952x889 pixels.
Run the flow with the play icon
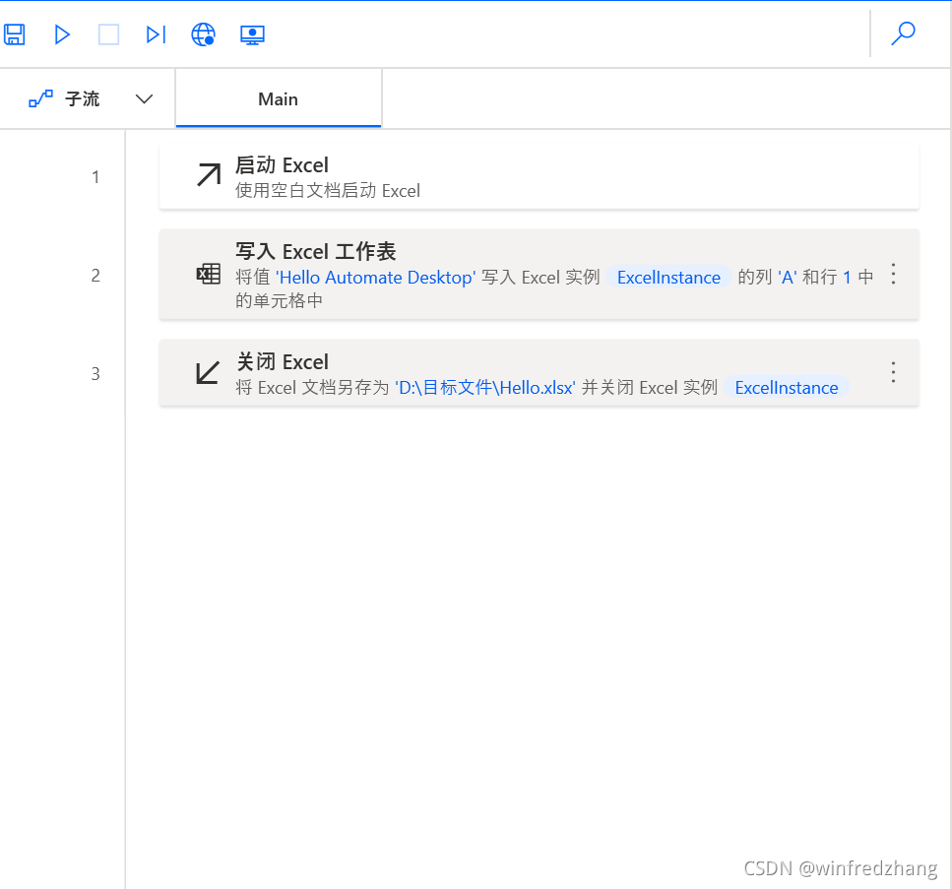pos(62,34)
